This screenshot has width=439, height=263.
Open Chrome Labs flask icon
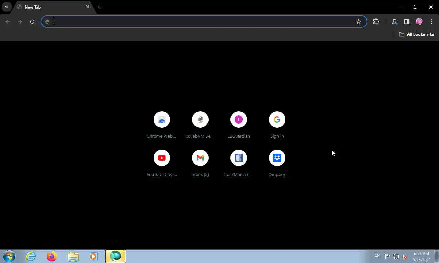click(x=394, y=22)
